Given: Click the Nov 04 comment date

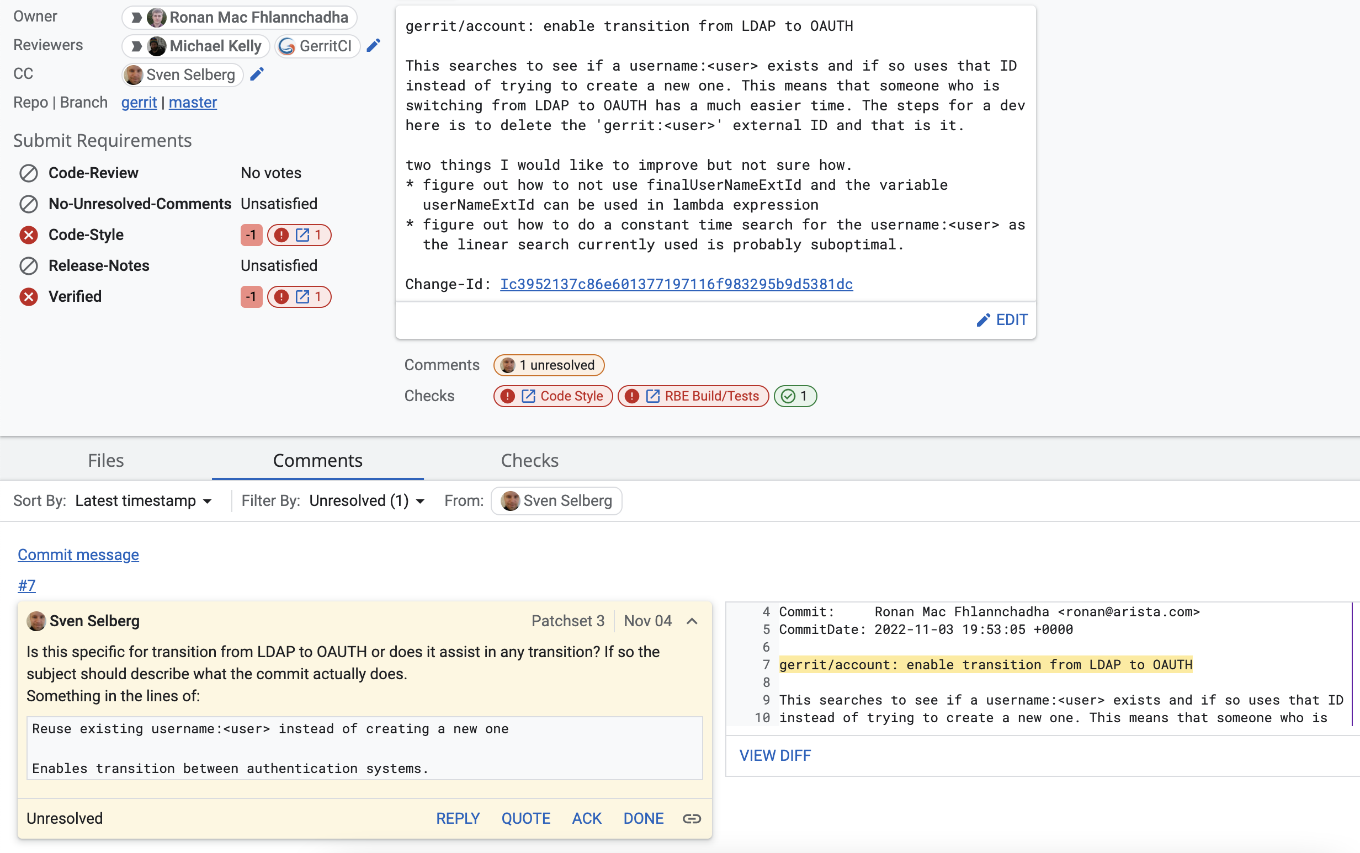Looking at the screenshot, I should [x=648, y=621].
